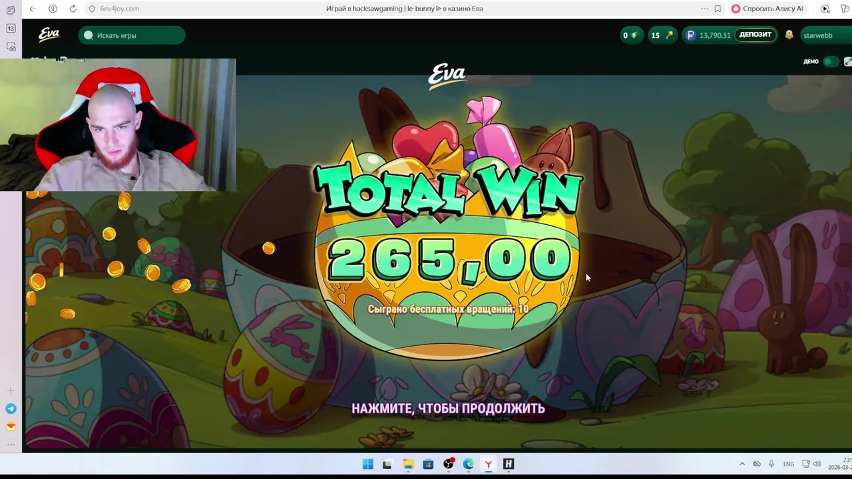Open Telegram in browser sidebar
This screenshot has width=852, height=479.
(x=11, y=408)
